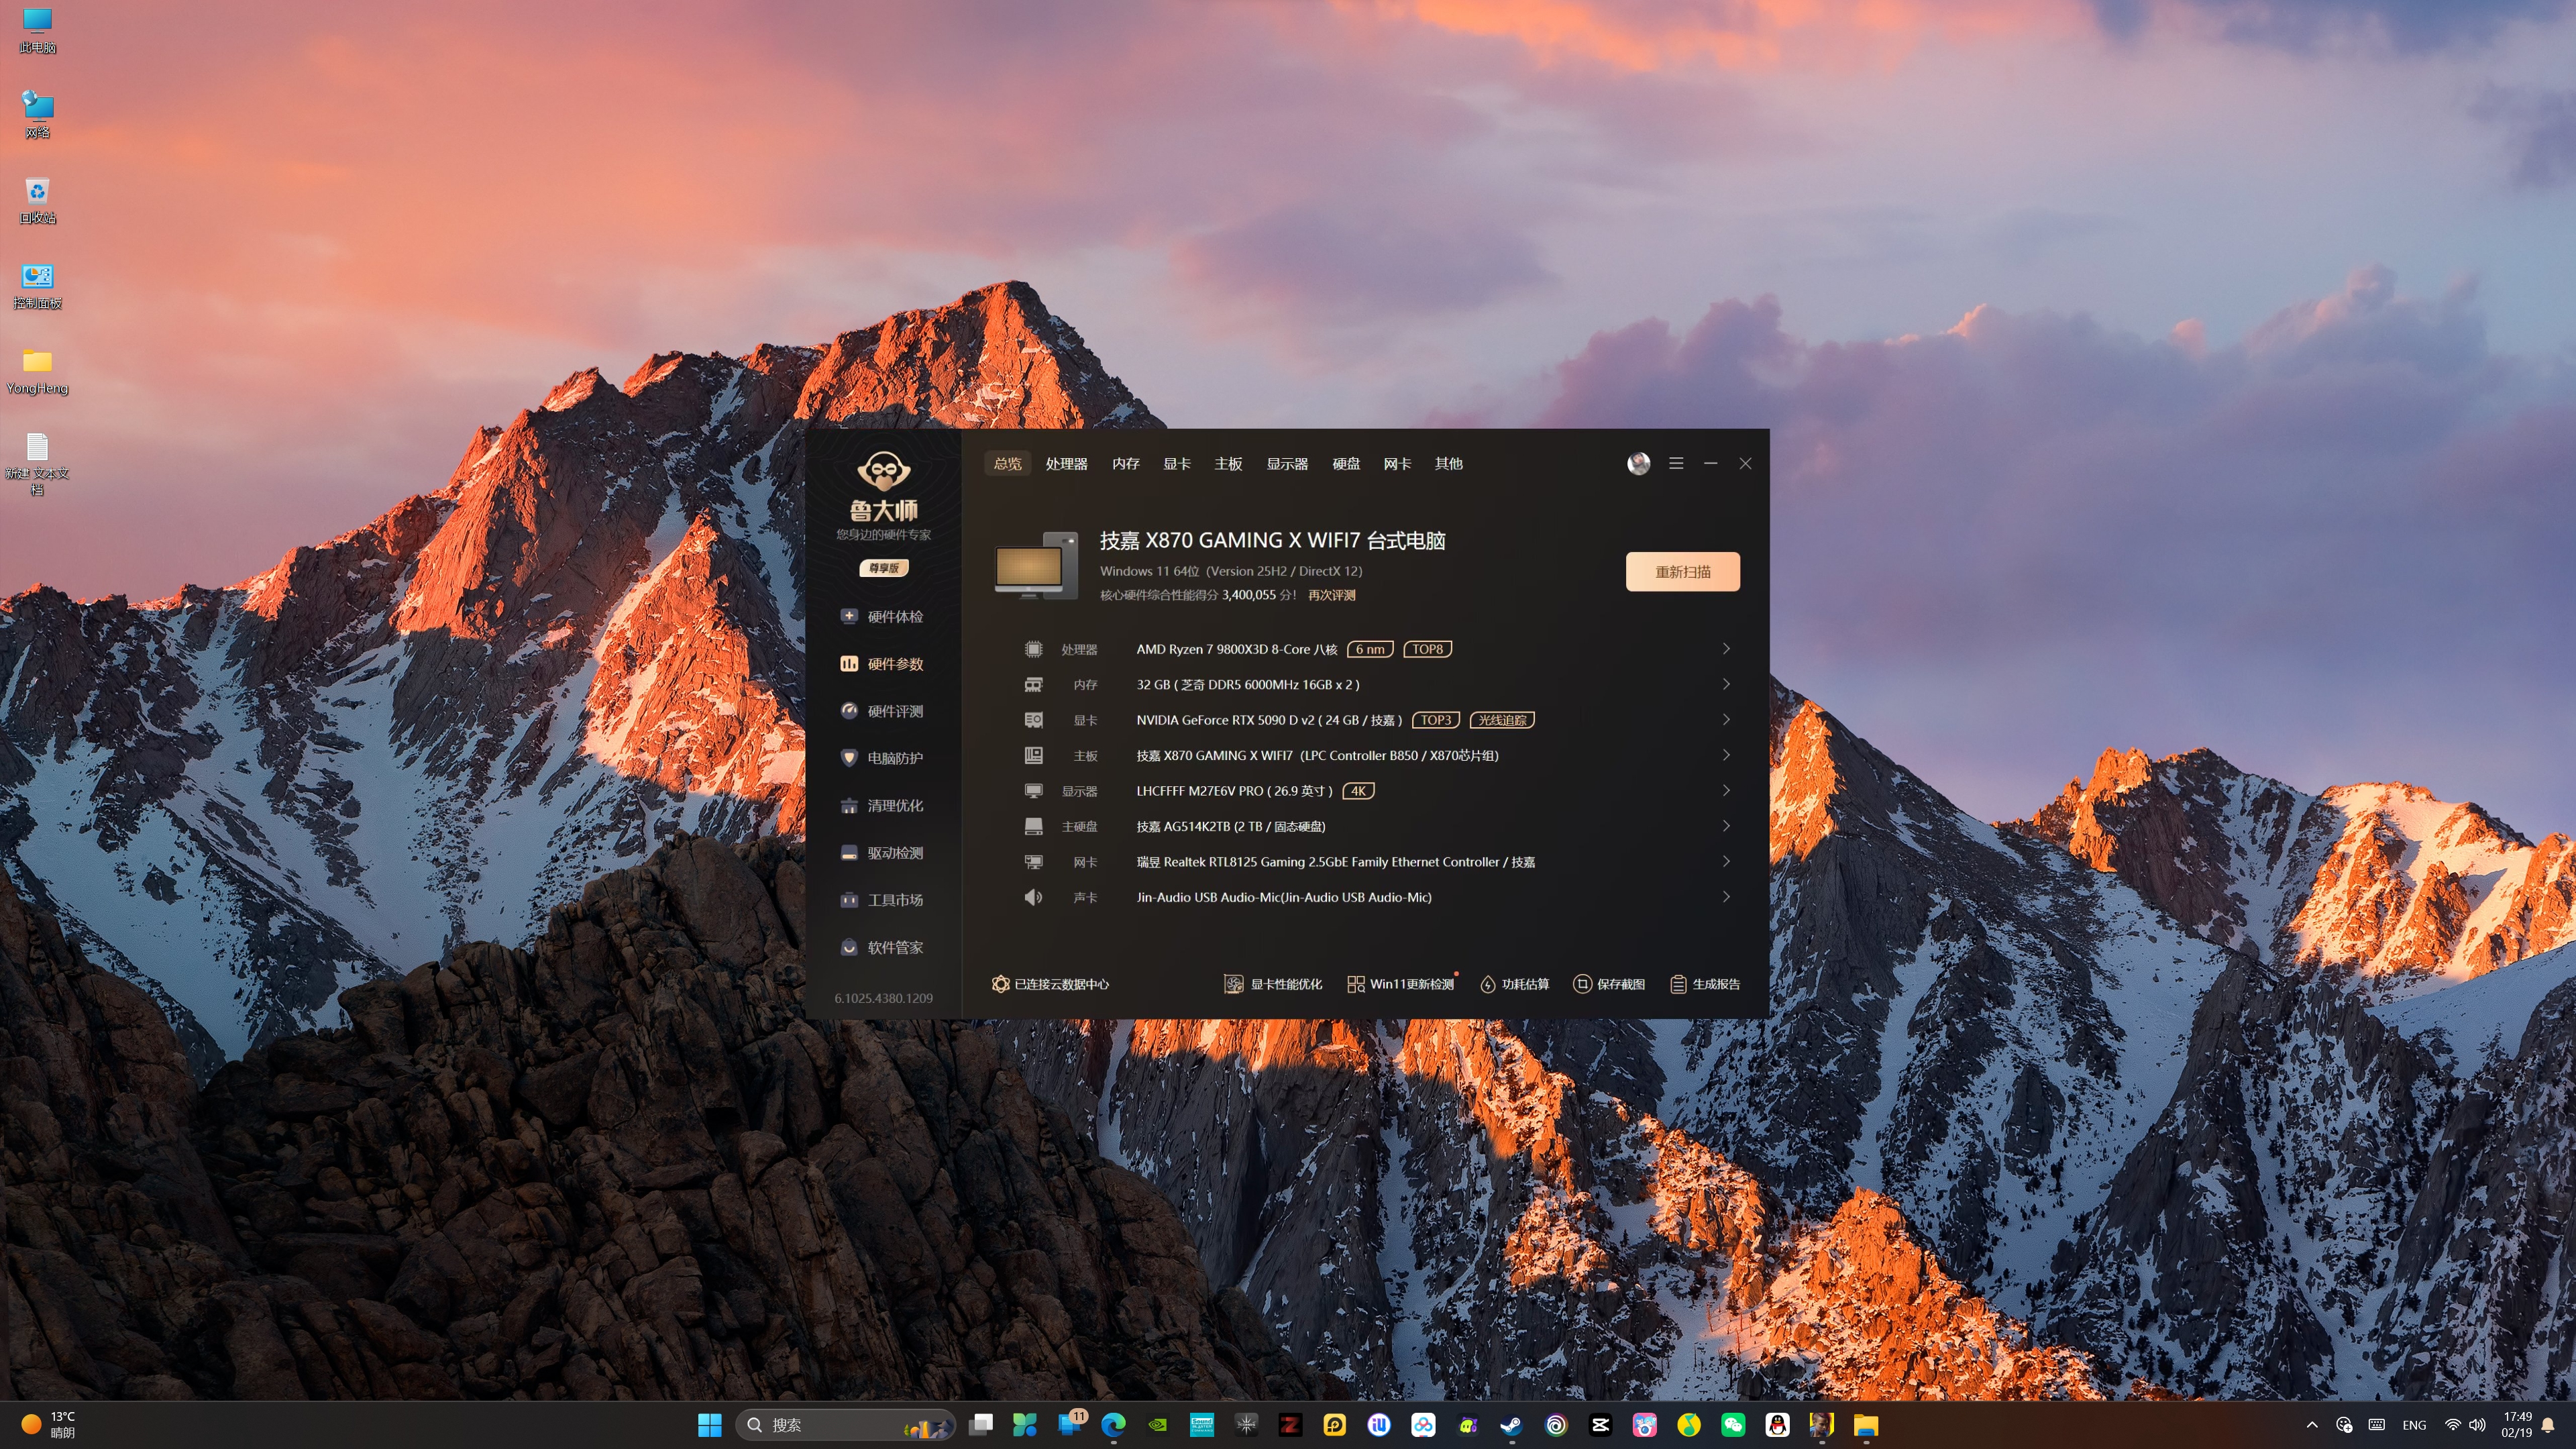
Task: Click the 重新扫描 button
Action: click(1682, 572)
